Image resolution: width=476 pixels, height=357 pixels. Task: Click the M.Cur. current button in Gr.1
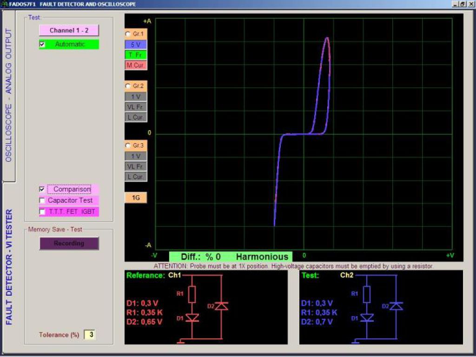pos(136,65)
